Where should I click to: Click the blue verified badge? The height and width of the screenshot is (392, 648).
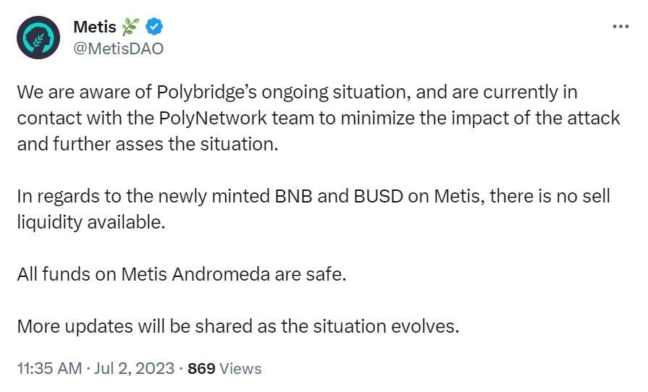click(154, 28)
